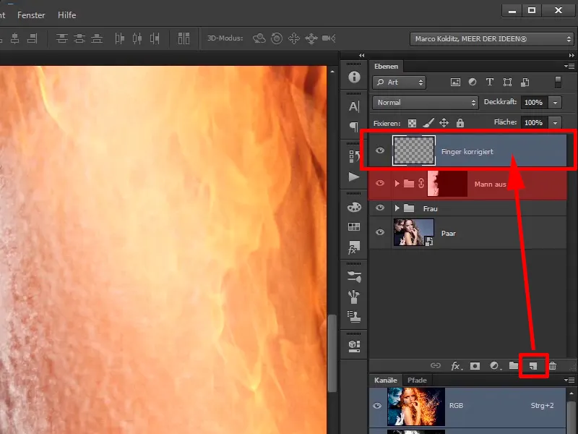Open the Fenster menu
The height and width of the screenshot is (434, 578).
[x=31, y=15]
